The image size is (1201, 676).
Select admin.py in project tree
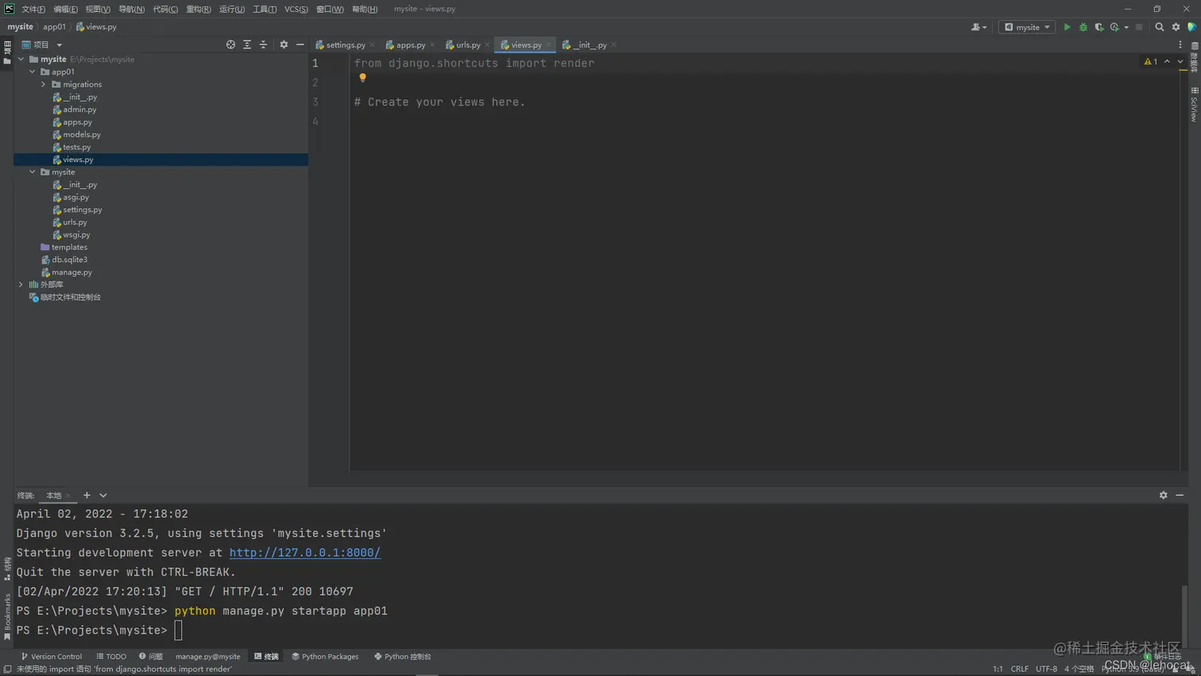click(79, 110)
